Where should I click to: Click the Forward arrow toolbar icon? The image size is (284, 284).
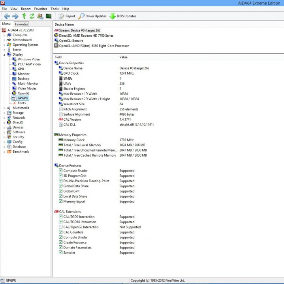pos(15,16)
